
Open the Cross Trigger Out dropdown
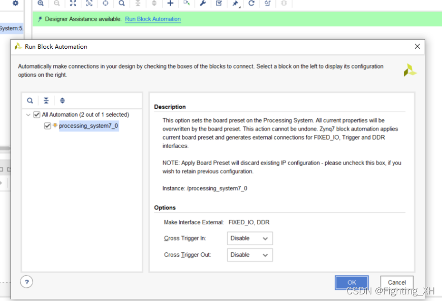click(250, 255)
